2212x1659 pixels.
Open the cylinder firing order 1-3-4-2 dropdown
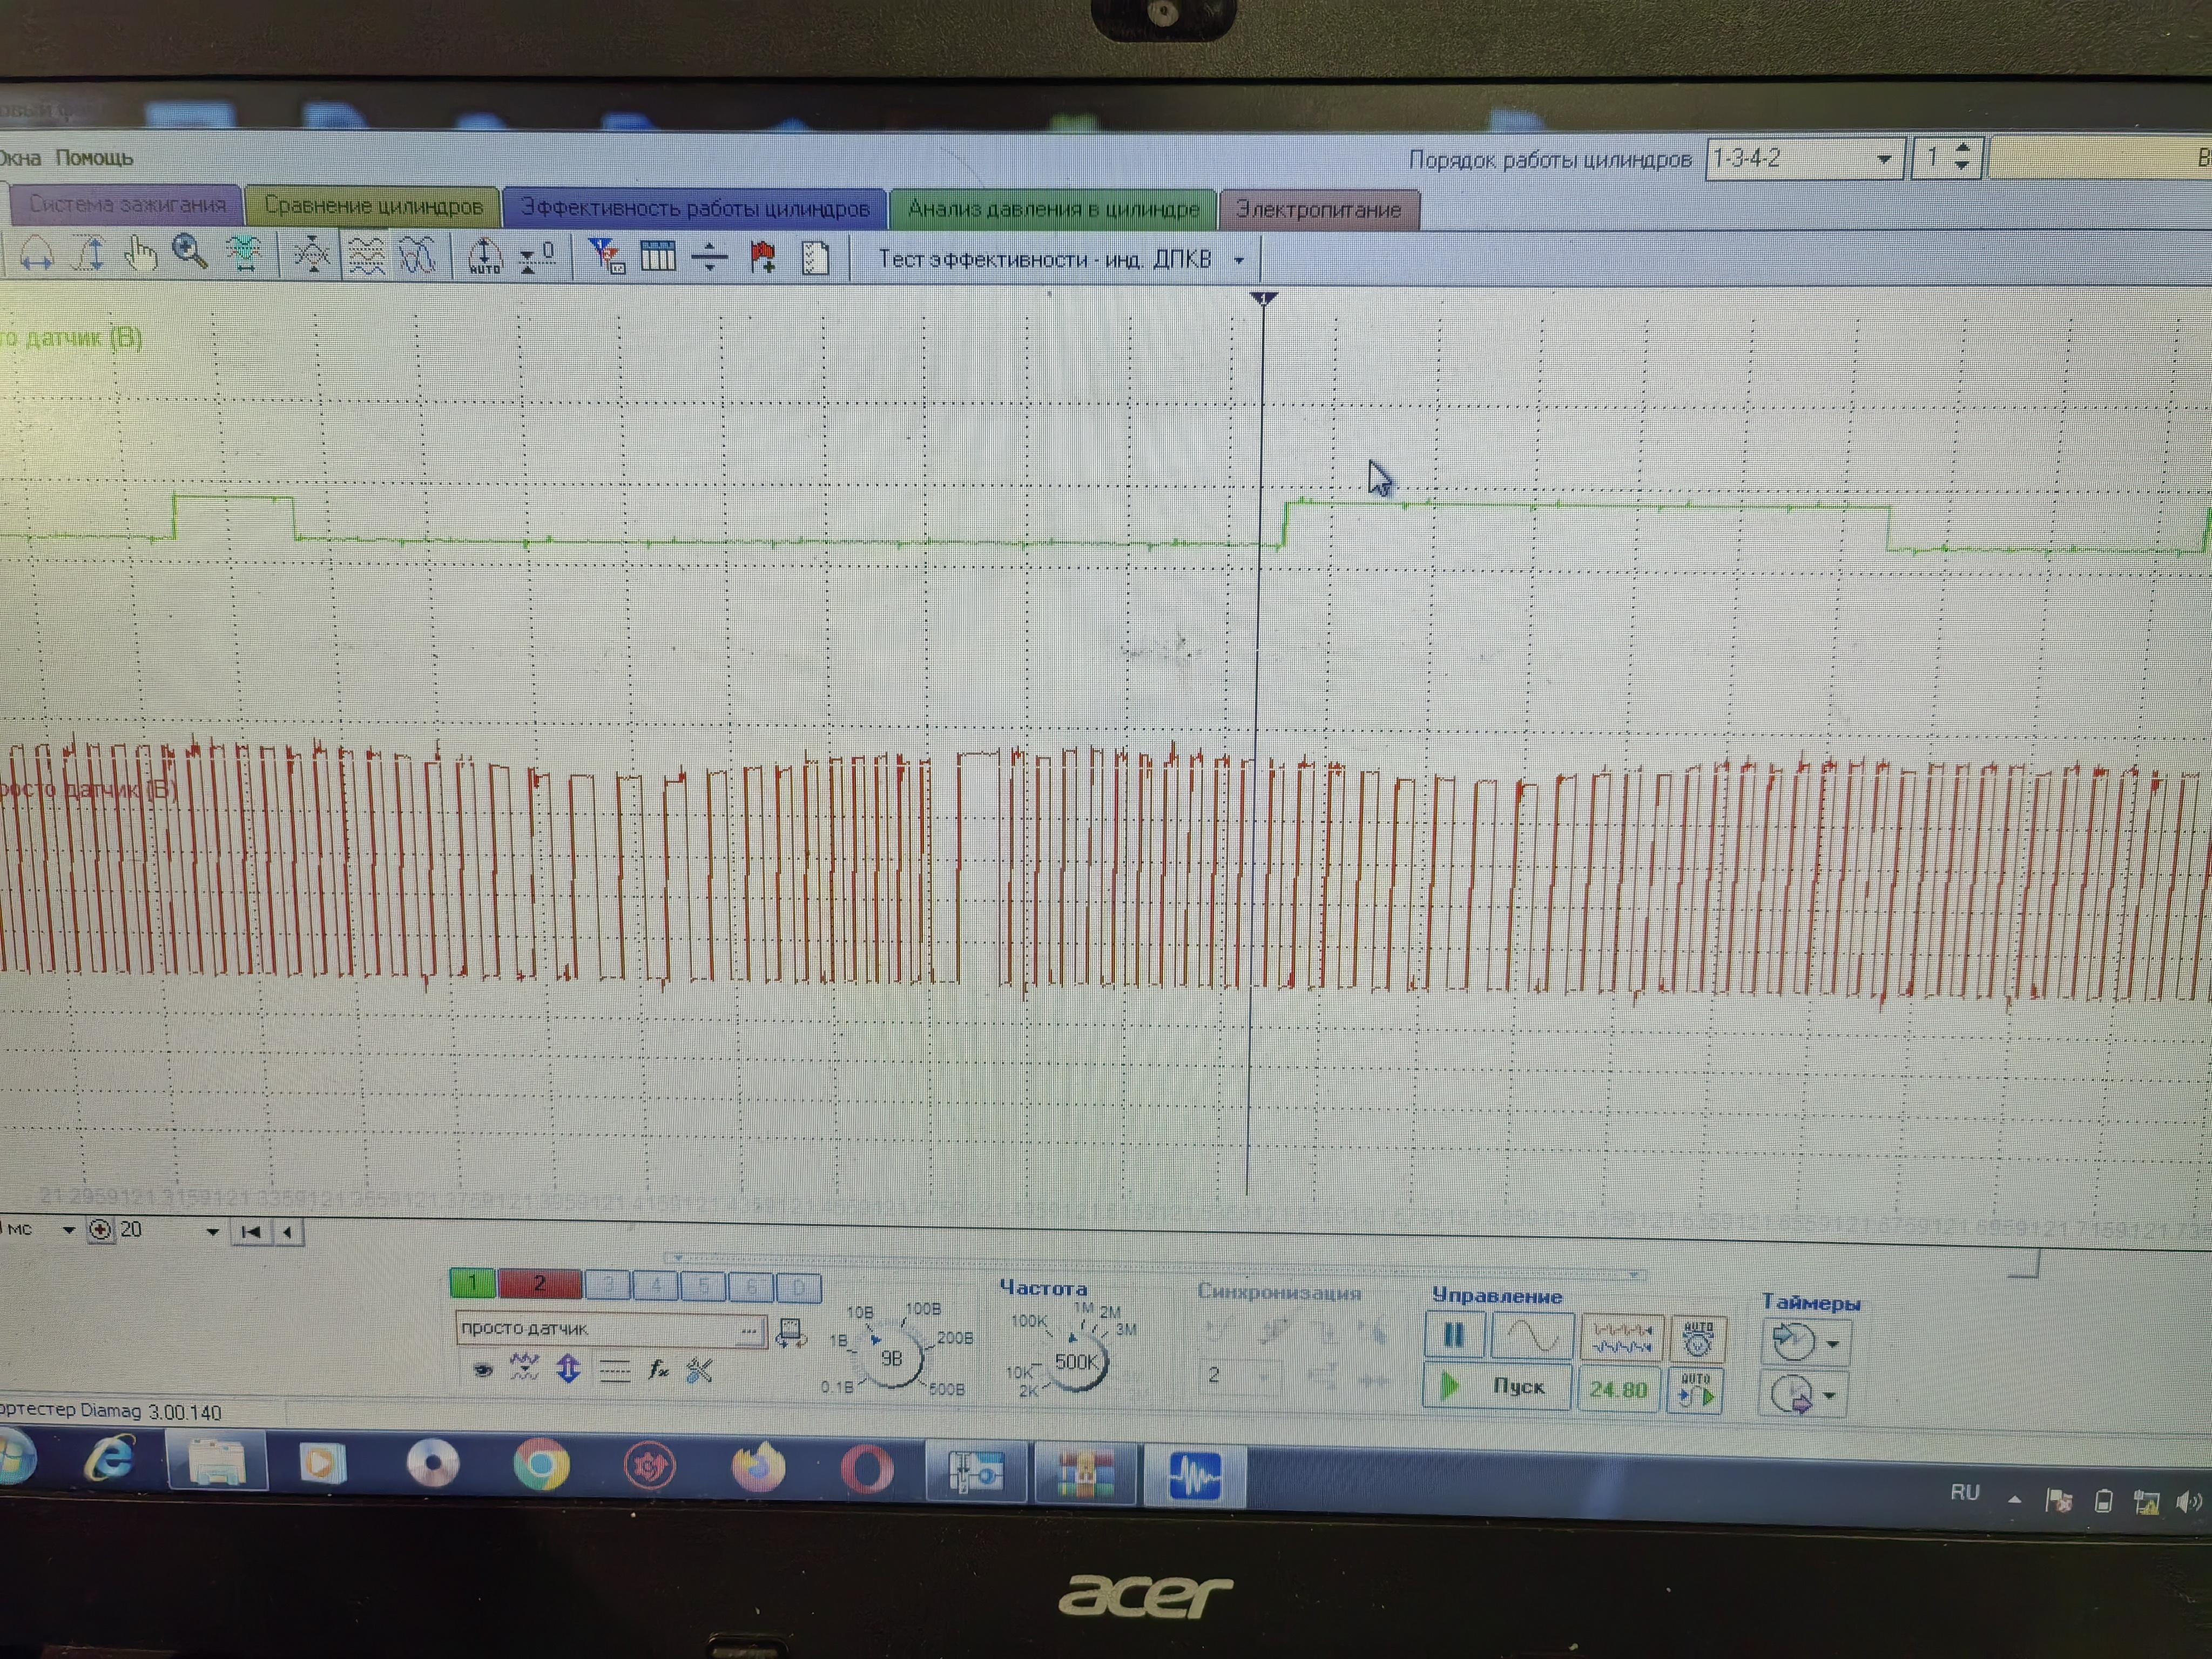(x=1884, y=159)
